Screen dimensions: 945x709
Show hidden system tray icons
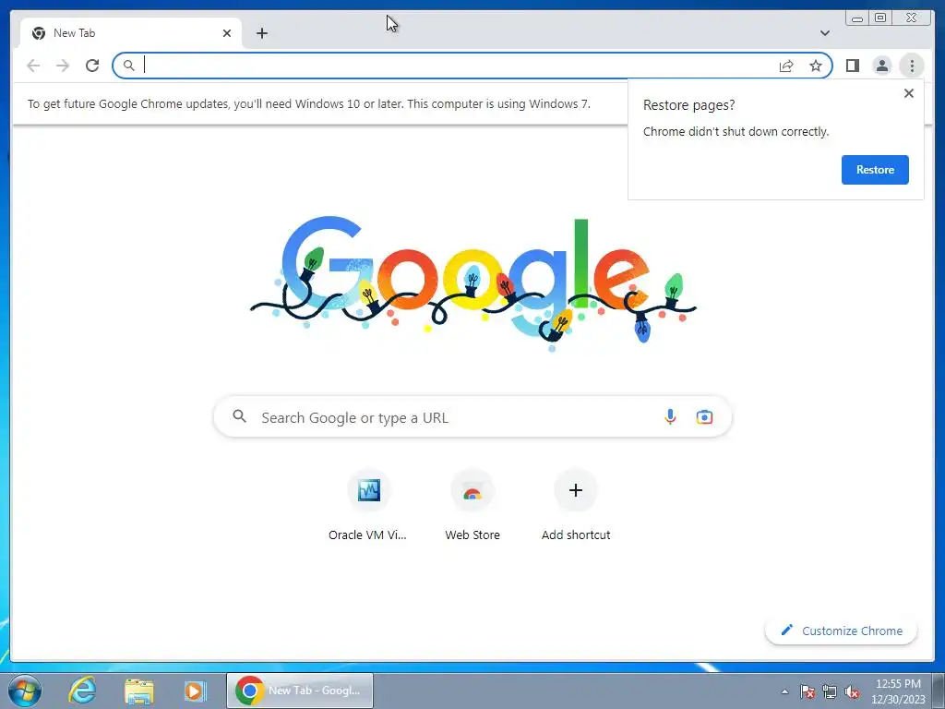784,691
